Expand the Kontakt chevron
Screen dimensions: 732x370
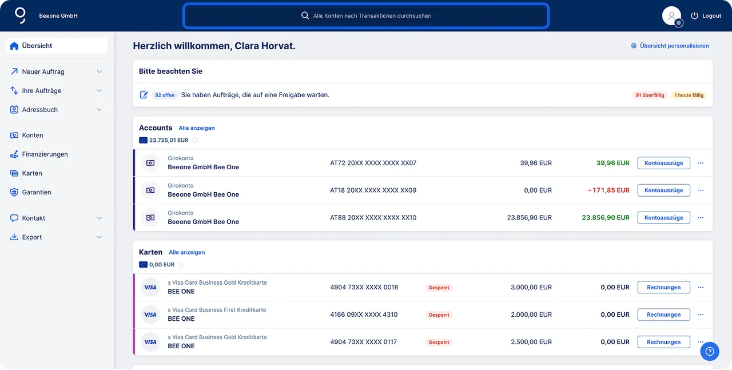point(100,218)
